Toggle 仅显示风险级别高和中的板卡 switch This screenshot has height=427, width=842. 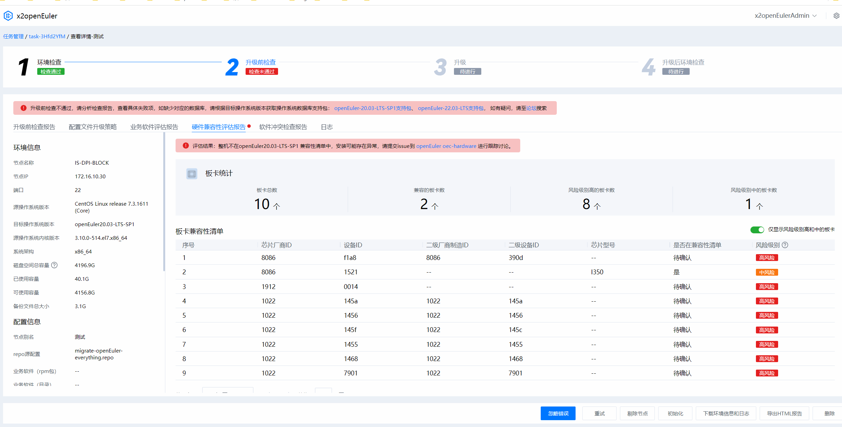tap(757, 230)
